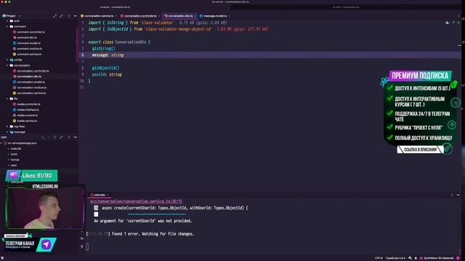
Task: Click the UTF-8 encoding status item
Action: click(x=379, y=258)
